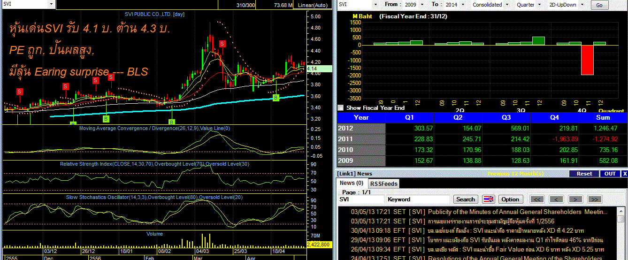Tick the Show Fiscal Year End checkbox

[341, 107]
